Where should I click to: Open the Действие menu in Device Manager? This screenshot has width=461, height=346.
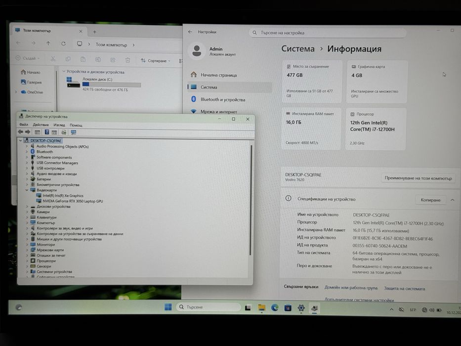(41, 125)
